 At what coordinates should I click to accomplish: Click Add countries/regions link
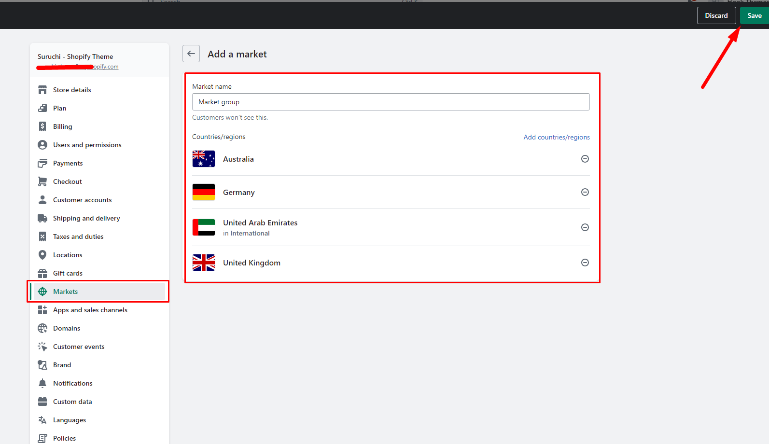tap(556, 137)
